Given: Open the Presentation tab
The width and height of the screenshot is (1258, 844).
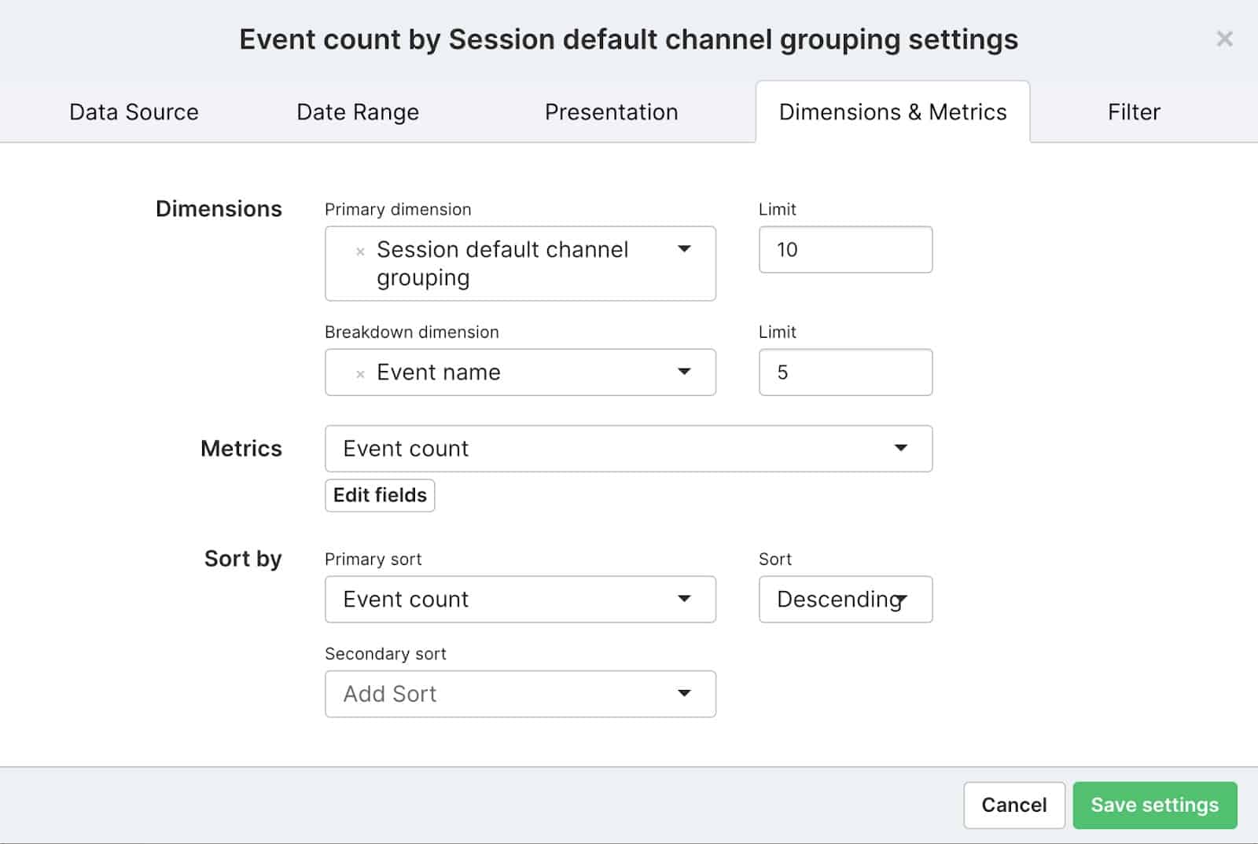Looking at the screenshot, I should 611,112.
